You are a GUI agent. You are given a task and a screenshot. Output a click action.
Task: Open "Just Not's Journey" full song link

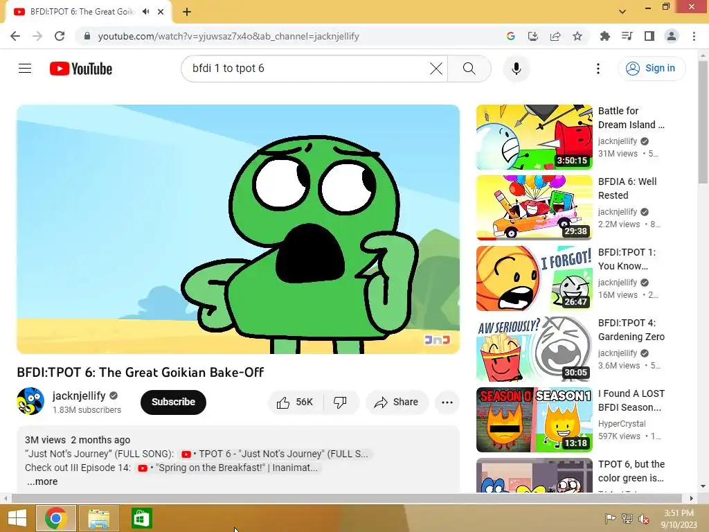(276, 454)
